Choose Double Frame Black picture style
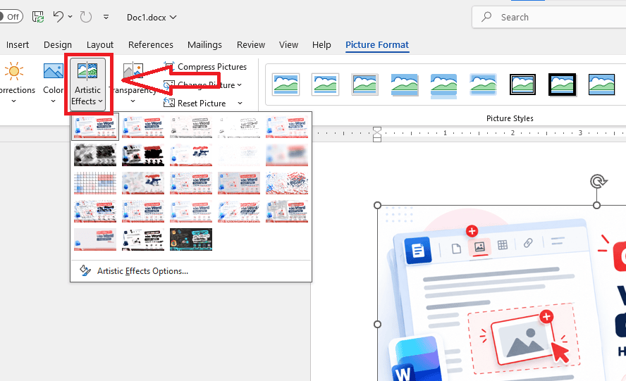Image resolution: width=626 pixels, height=381 pixels. click(522, 85)
